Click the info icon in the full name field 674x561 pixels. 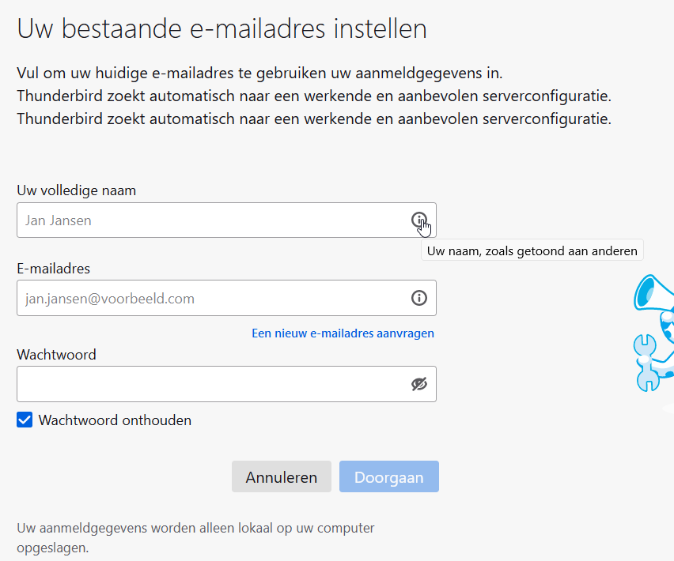(418, 220)
